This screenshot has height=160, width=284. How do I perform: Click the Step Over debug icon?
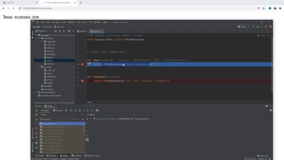[x=71, y=110]
